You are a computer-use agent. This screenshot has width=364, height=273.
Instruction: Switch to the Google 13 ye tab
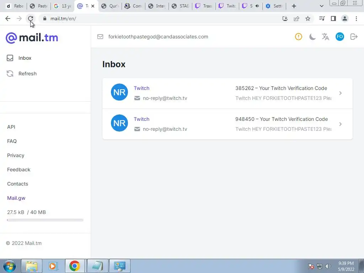pos(62,6)
